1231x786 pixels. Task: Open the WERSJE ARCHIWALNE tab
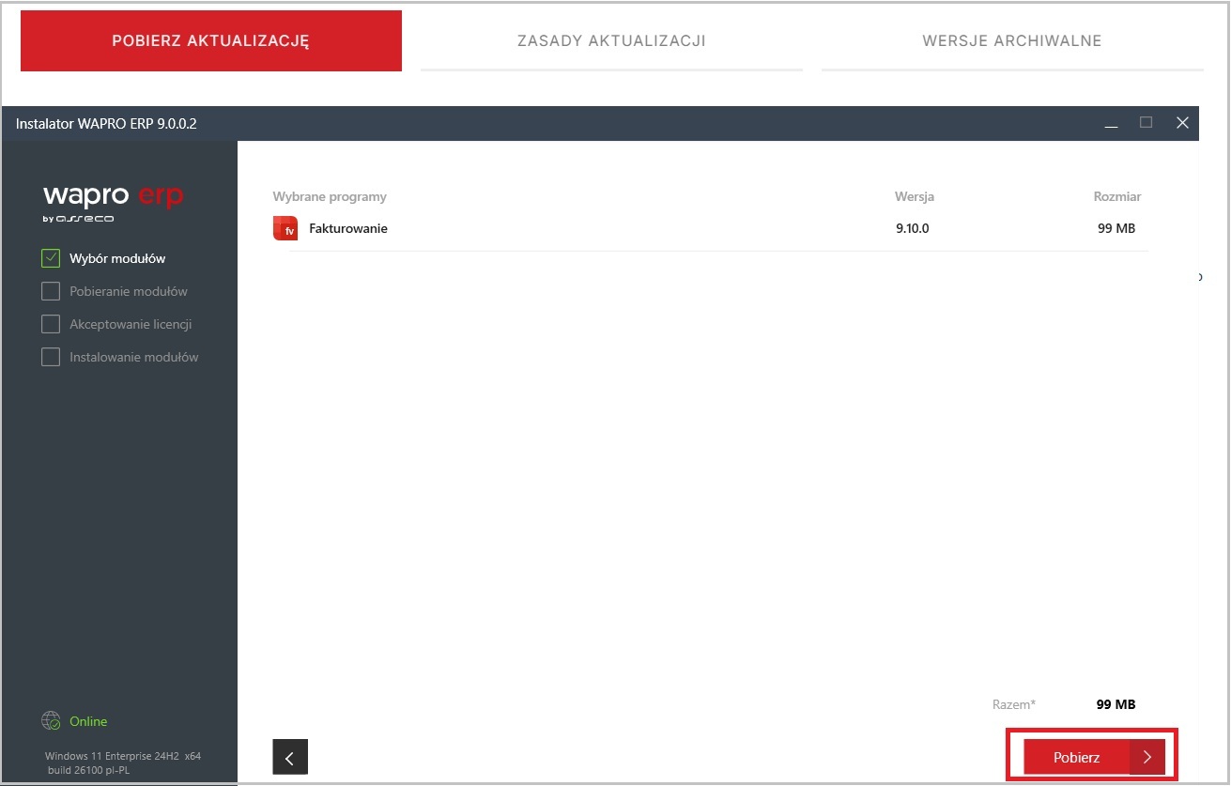pos(1012,40)
